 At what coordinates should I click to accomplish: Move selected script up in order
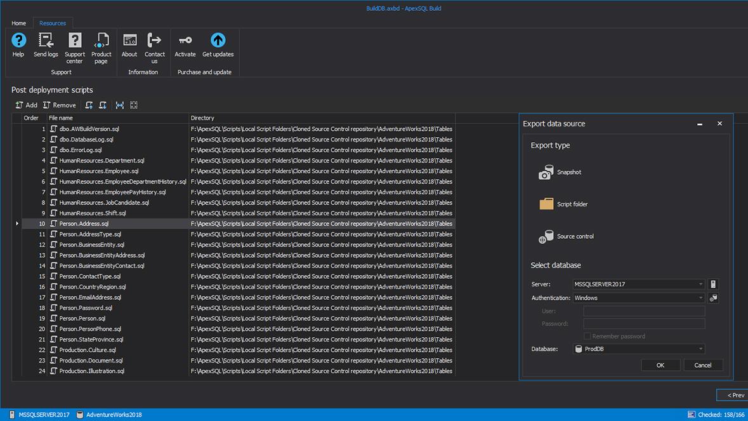89,105
